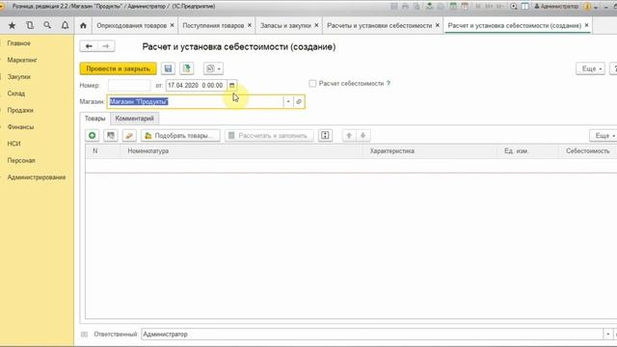Move row up with the up arrow

click(x=349, y=135)
